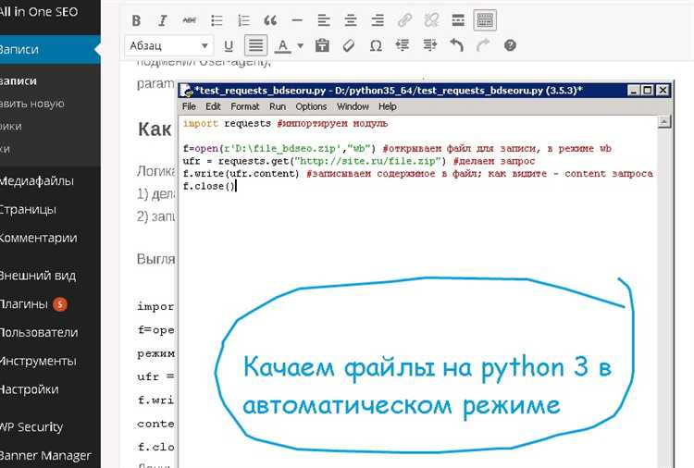
Task: Toggle bold formatting in the editor toolbar
Action: point(136,19)
